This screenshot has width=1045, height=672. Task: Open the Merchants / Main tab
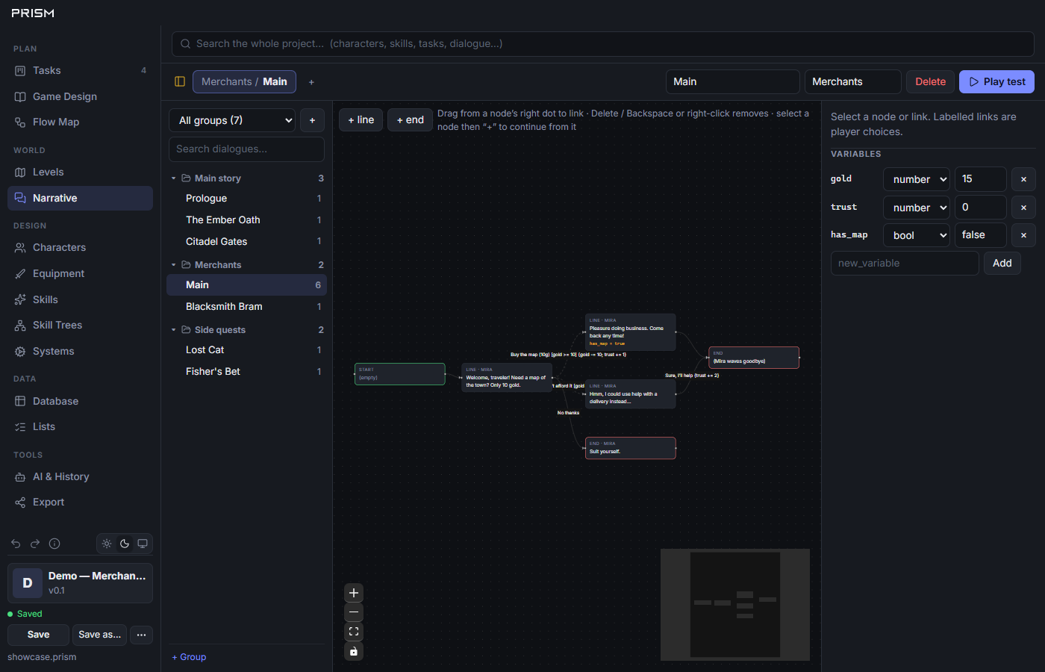(x=244, y=81)
